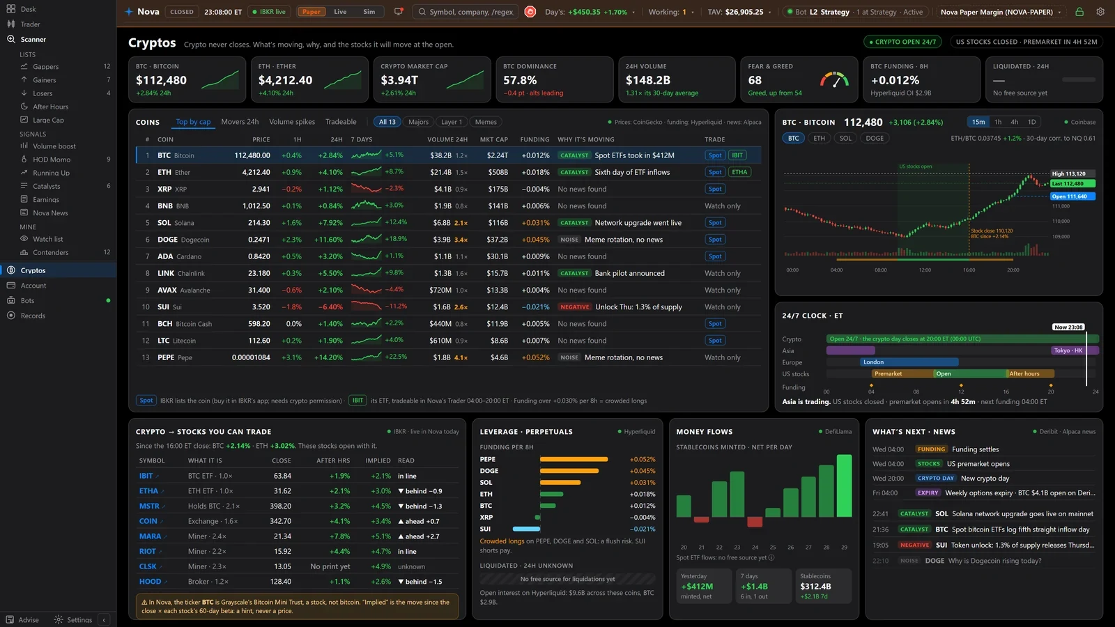Open the Bot L2 Strategy status pill

click(854, 12)
